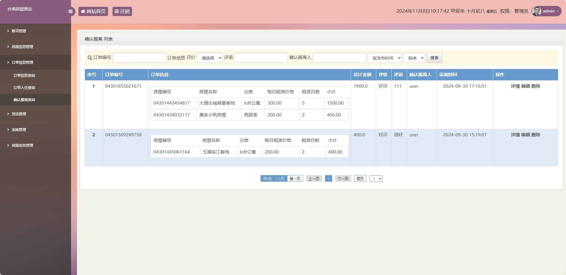The image size is (566, 275).
Task: Open the 按发布时间 sort dropdown
Action: pos(385,58)
